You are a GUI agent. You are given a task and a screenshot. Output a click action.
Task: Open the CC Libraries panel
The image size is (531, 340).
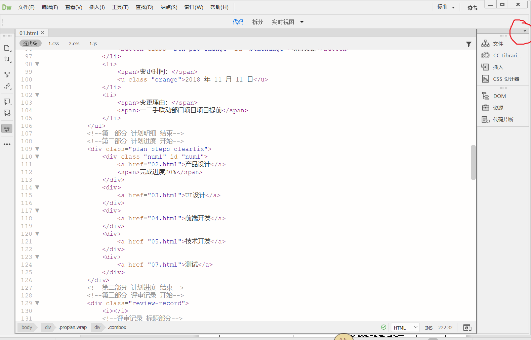click(x=501, y=55)
